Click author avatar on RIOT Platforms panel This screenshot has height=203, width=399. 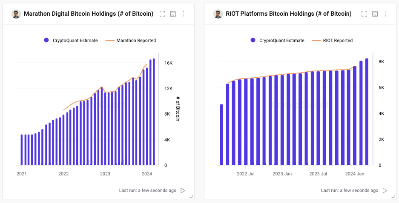pos(218,14)
